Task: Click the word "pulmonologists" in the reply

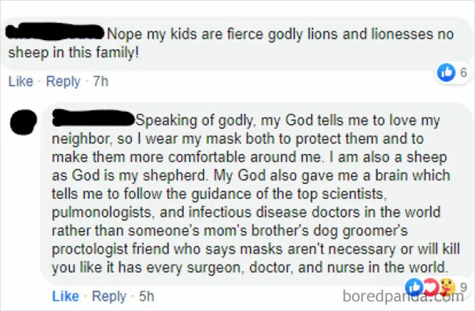Action: coord(102,213)
